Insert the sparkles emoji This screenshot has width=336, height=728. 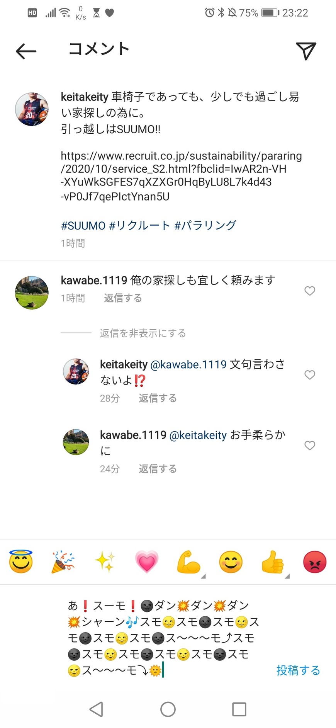tap(105, 562)
